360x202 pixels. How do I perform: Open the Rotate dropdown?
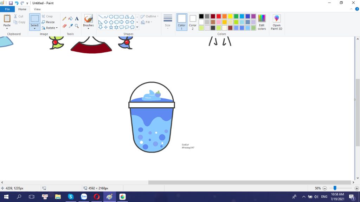click(50, 28)
